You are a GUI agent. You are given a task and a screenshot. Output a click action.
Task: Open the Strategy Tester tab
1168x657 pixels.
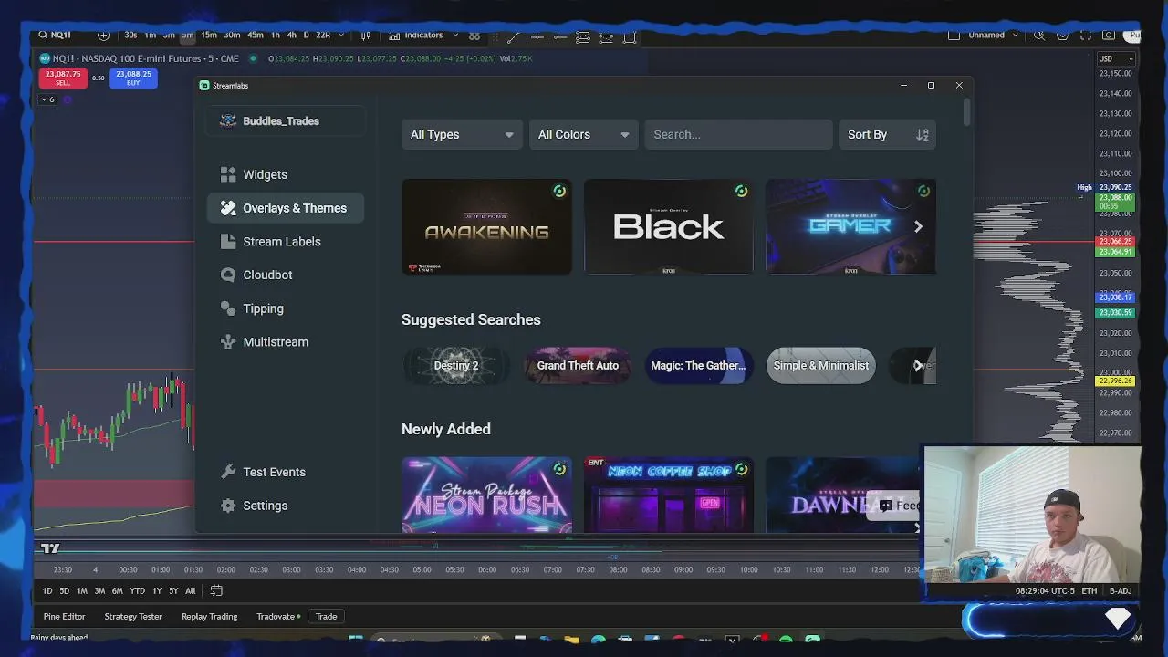133,617
